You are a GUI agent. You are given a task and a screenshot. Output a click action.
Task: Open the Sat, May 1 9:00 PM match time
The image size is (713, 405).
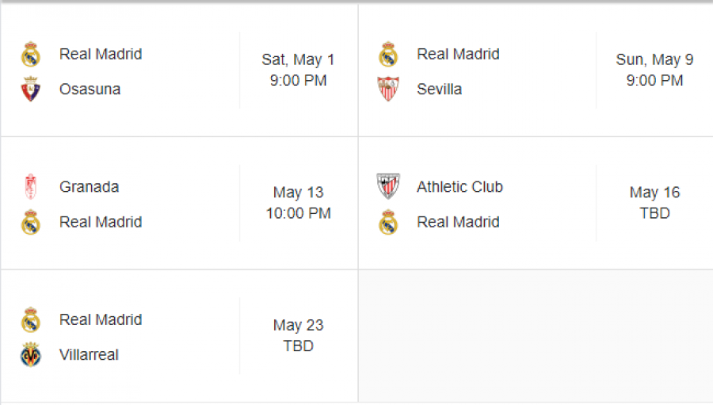(299, 70)
